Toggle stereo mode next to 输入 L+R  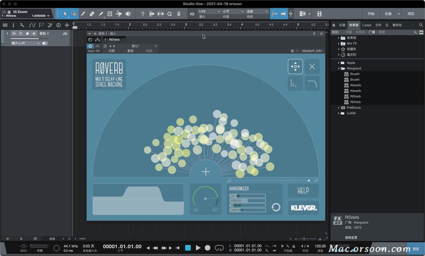click(45, 43)
